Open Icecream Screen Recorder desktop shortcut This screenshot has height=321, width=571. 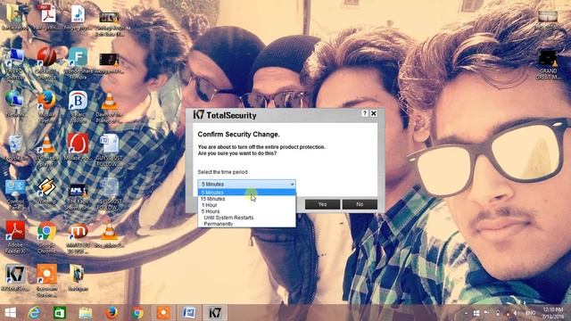tap(46, 280)
